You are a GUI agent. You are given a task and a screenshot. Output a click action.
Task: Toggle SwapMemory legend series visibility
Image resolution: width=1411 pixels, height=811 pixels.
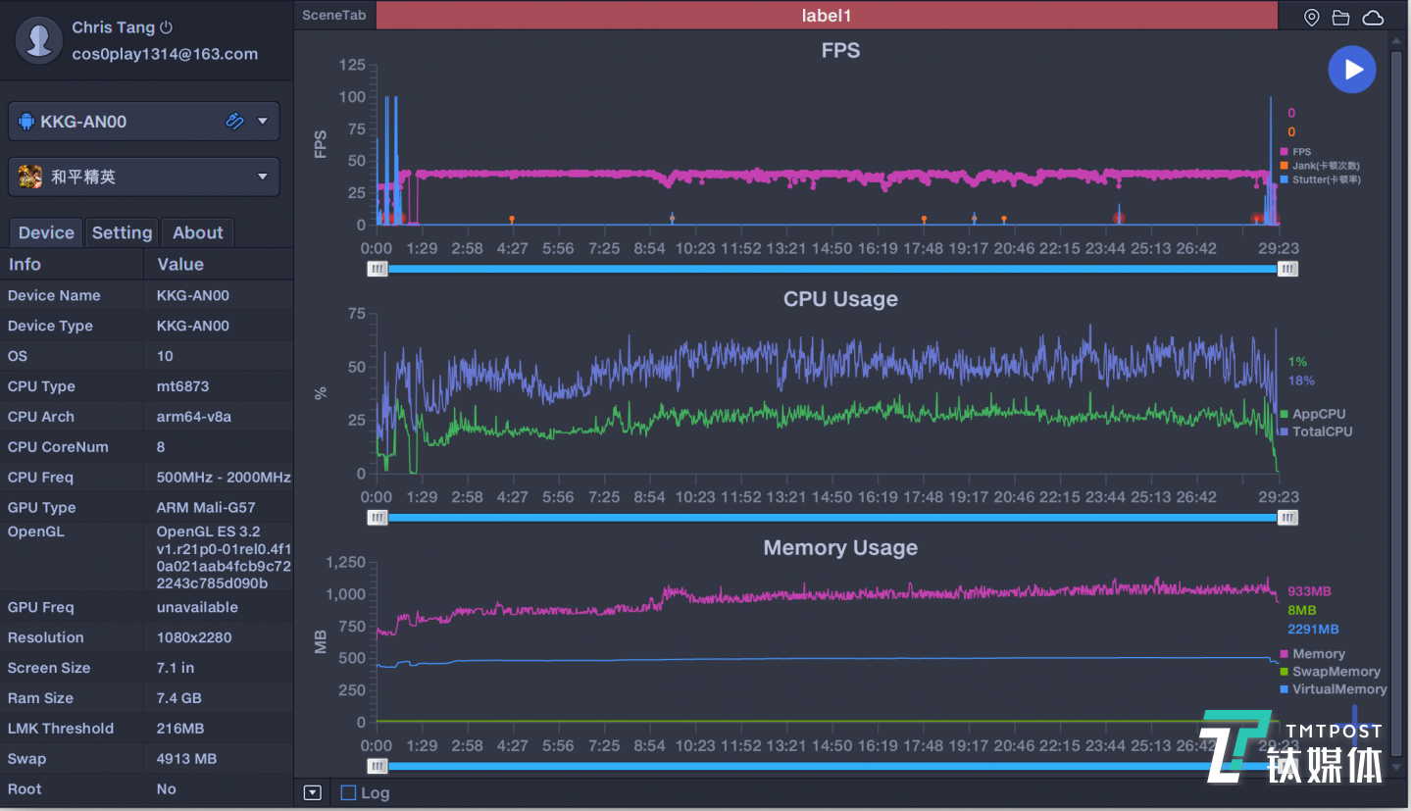click(1335, 672)
